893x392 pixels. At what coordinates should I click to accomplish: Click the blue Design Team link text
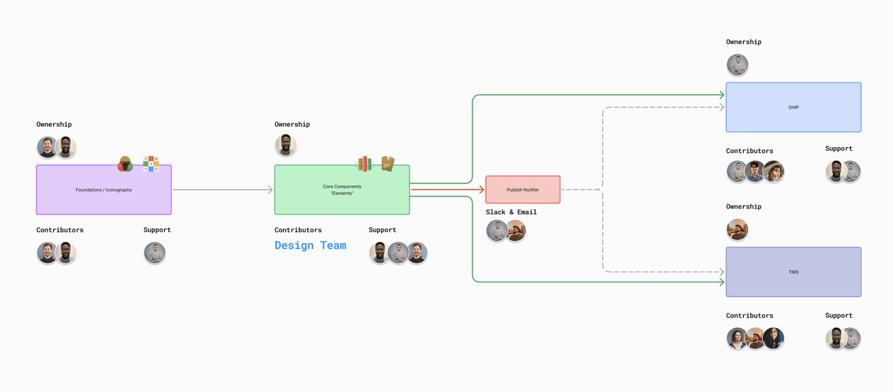[310, 245]
